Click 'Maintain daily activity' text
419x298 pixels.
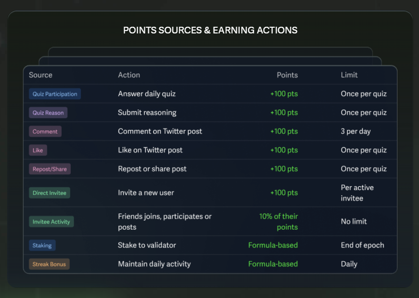(154, 264)
